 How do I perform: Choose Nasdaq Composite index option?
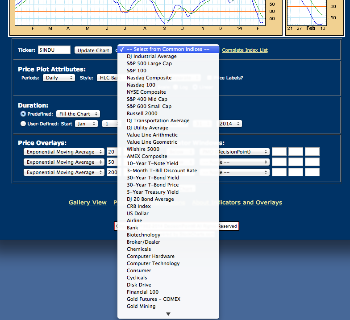pos(149,78)
